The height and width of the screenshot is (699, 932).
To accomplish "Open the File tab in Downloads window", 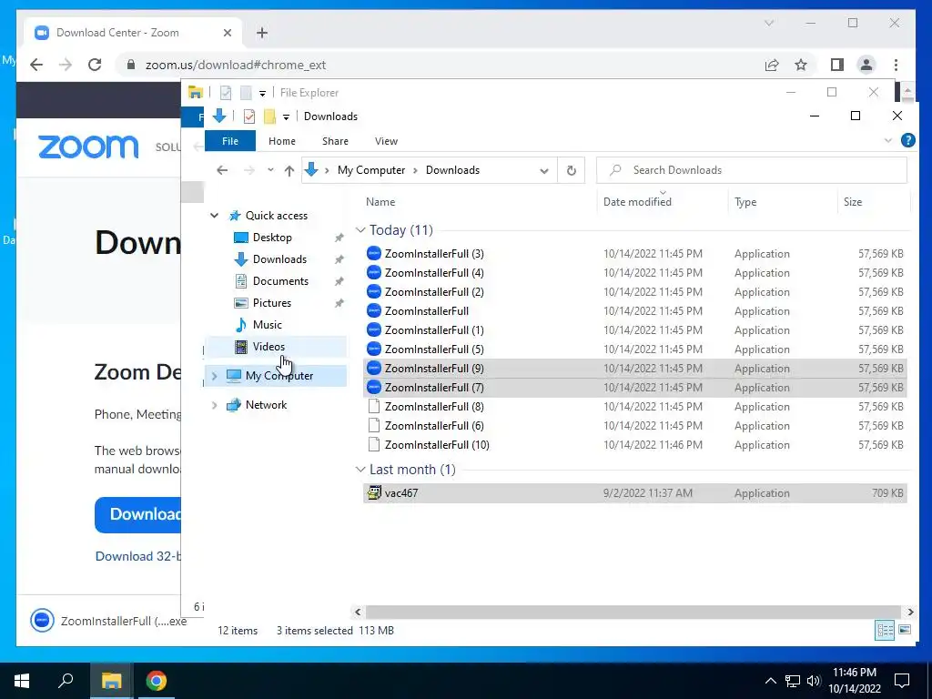I will tap(230, 141).
